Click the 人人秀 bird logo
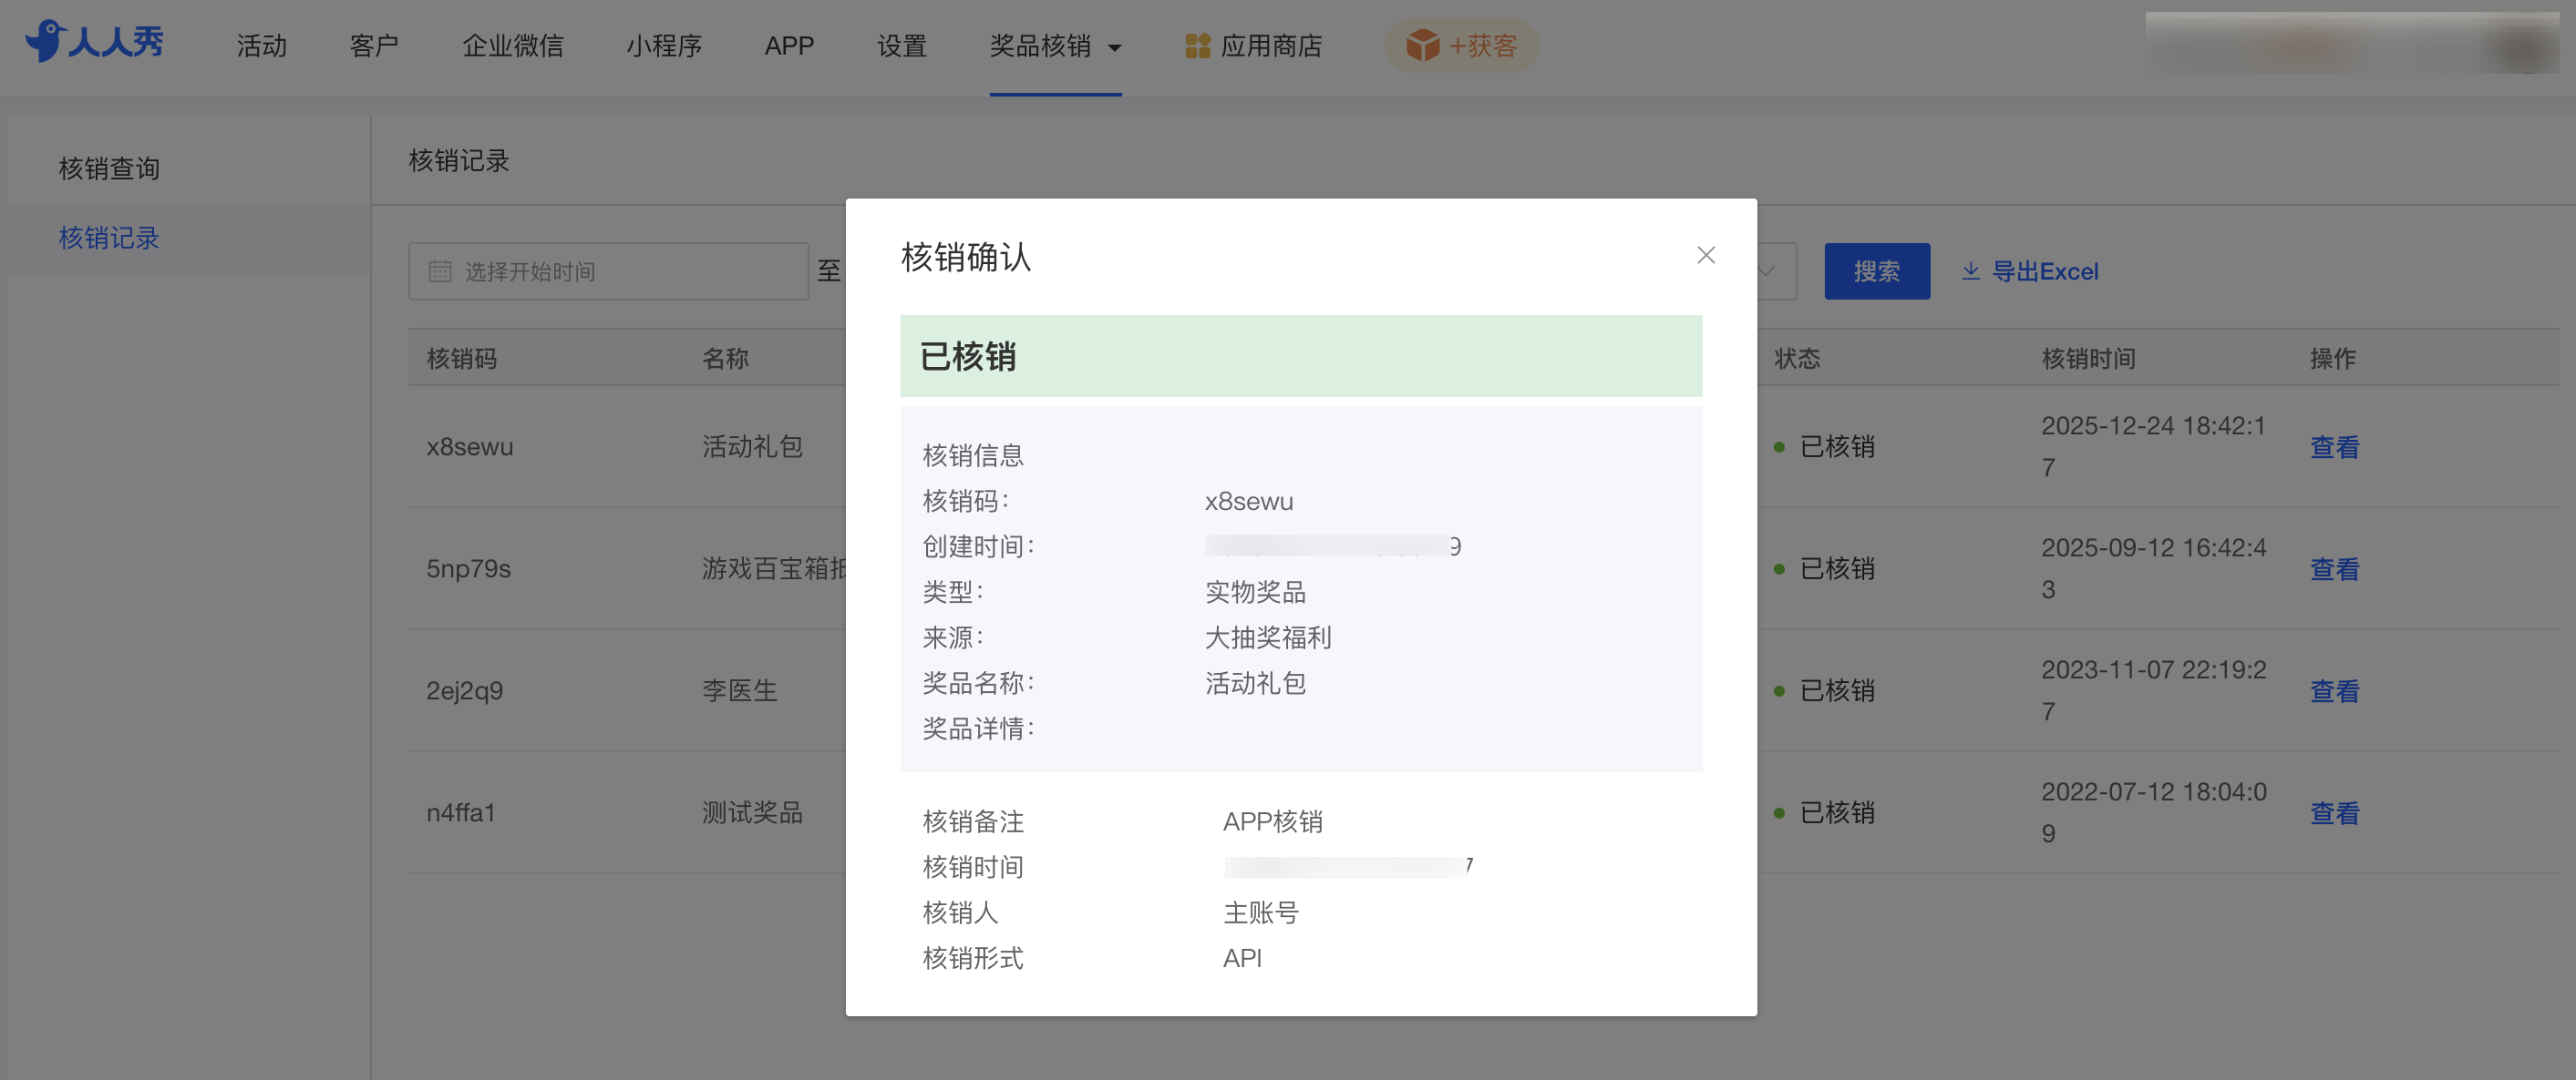The image size is (2576, 1080). 45,42
